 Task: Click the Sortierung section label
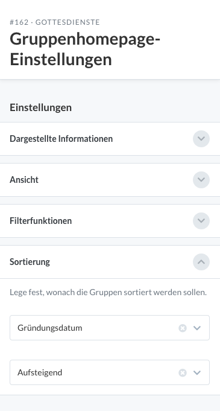click(x=30, y=262)
